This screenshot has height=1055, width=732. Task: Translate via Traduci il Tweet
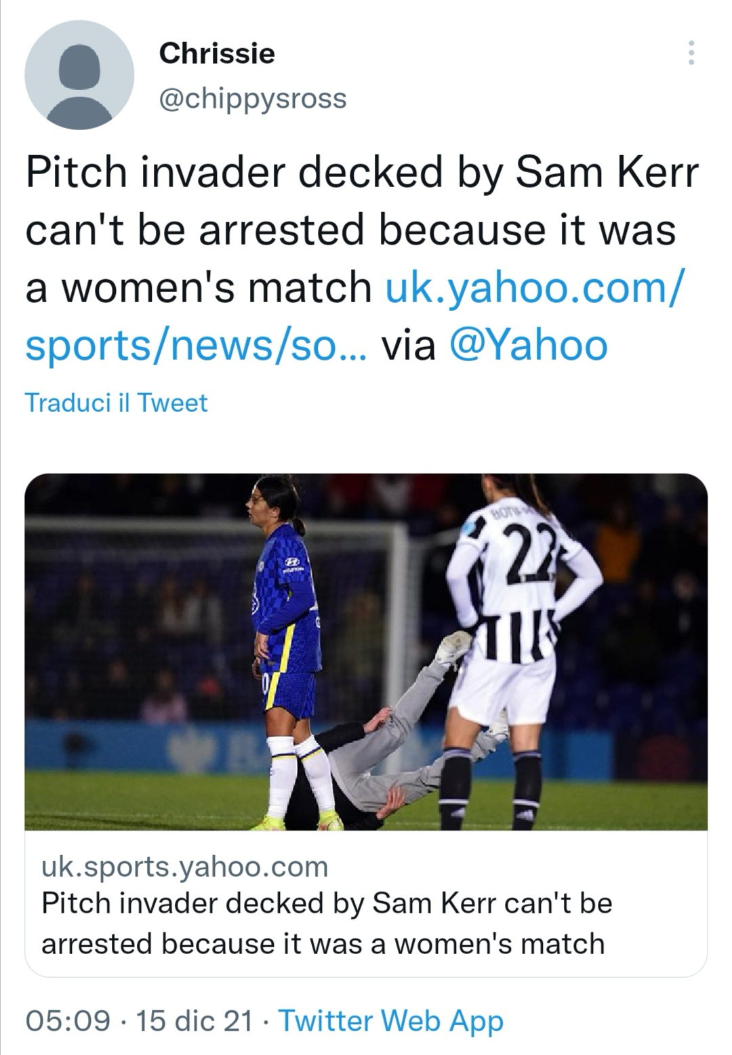[117, 402]
